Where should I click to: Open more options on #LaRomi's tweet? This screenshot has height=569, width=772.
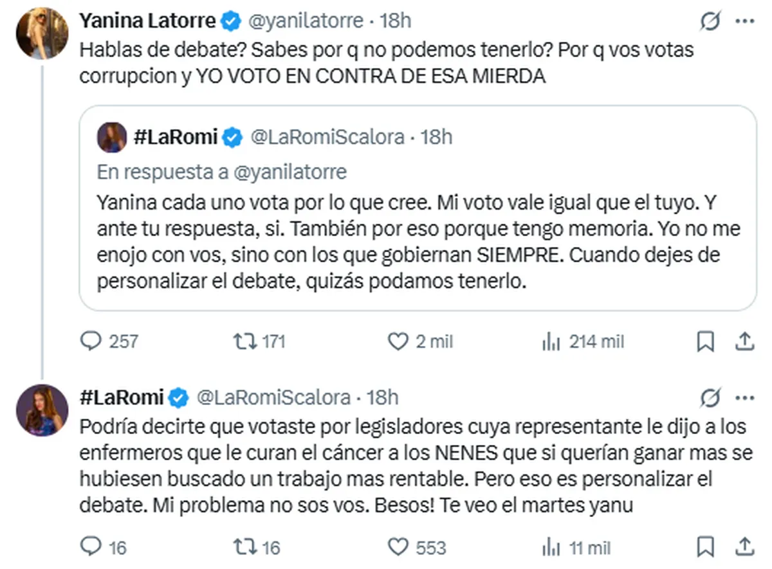click(744, 399)
